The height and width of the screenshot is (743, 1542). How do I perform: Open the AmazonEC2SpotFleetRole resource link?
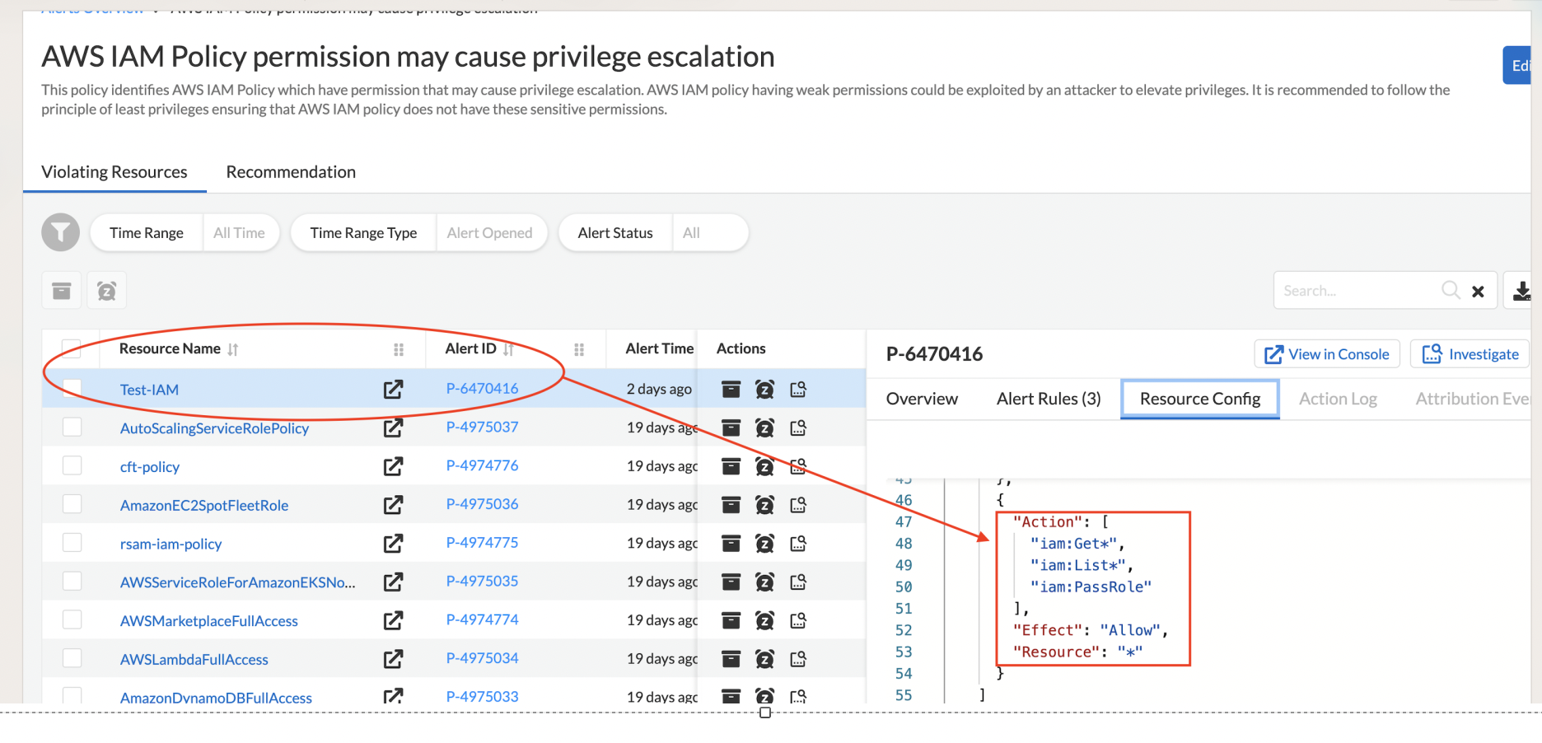click(x=204, y=506)
